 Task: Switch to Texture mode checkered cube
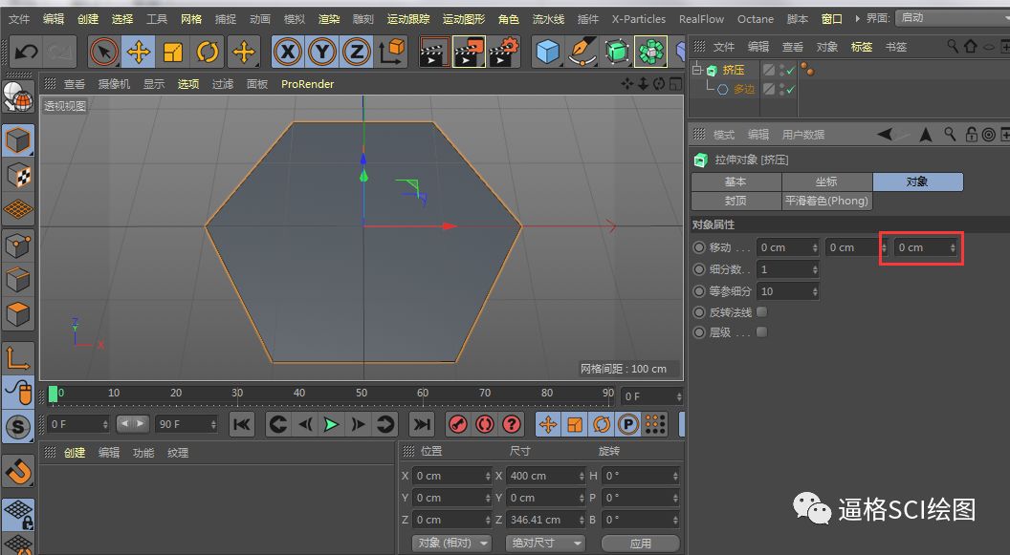[x=18, y=175]
